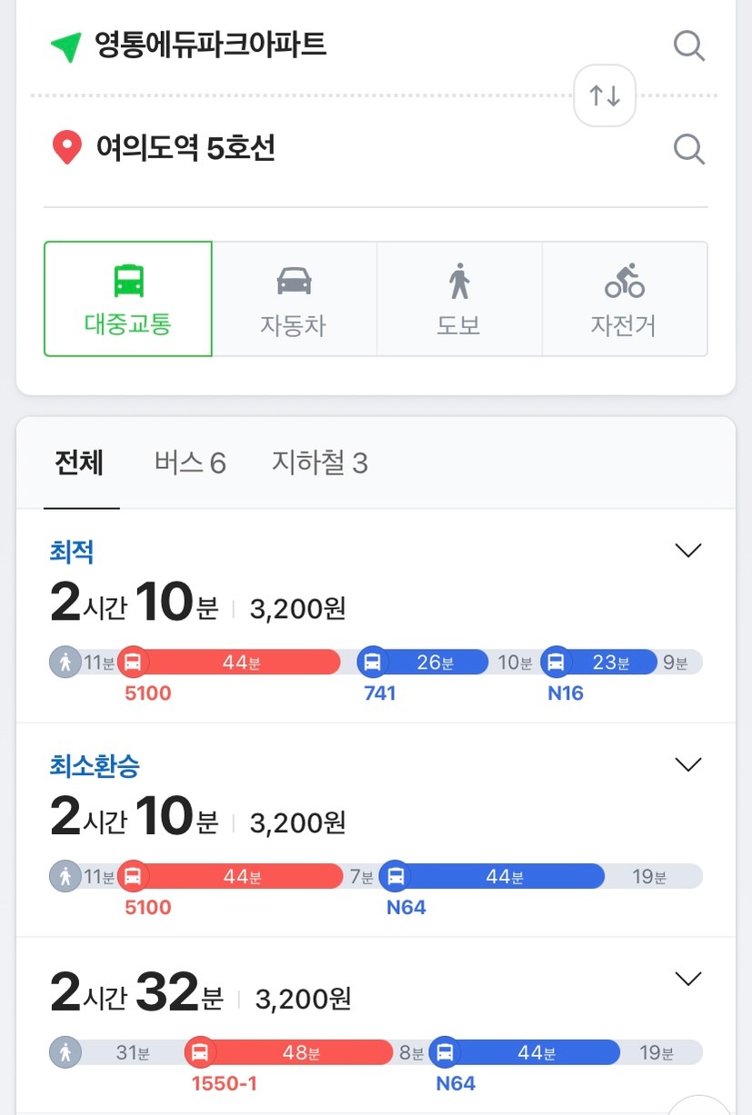Select the 전체 tab
Viewport: 752px width, 1115px height.
click(x=79, y=463)
